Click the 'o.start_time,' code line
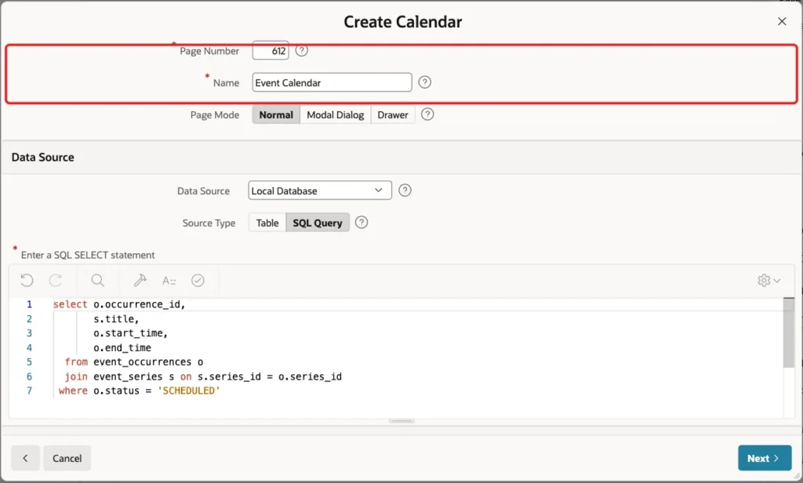The width and height of the screenshot is (803, 483). coord(130,333)
